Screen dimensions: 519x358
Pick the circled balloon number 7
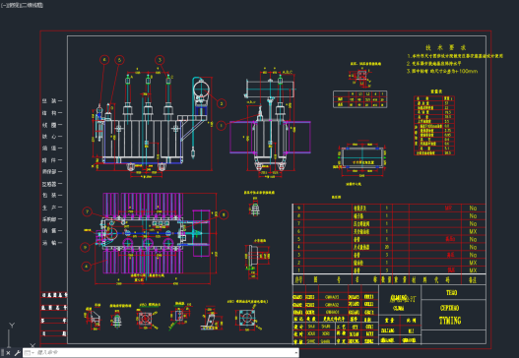click(87, 211)
